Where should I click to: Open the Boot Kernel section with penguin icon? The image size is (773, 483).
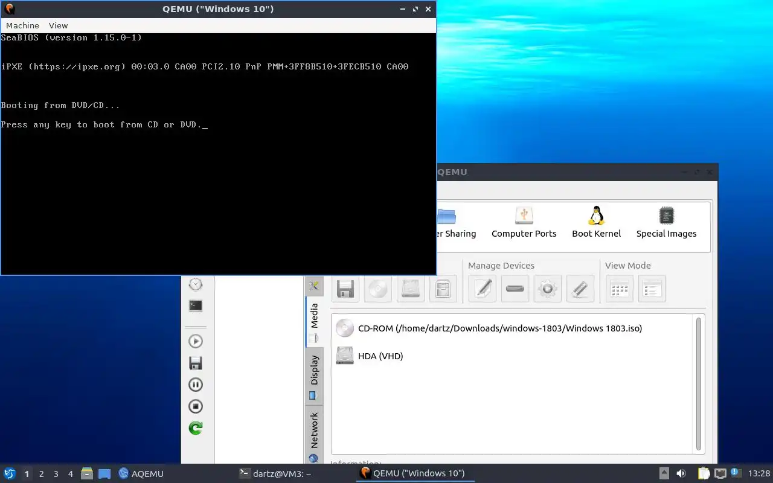coord(596,222)
